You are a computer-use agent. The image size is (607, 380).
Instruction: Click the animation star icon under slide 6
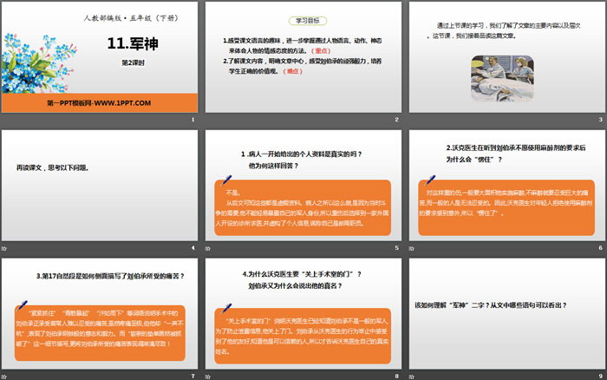(x=412, y=248)
